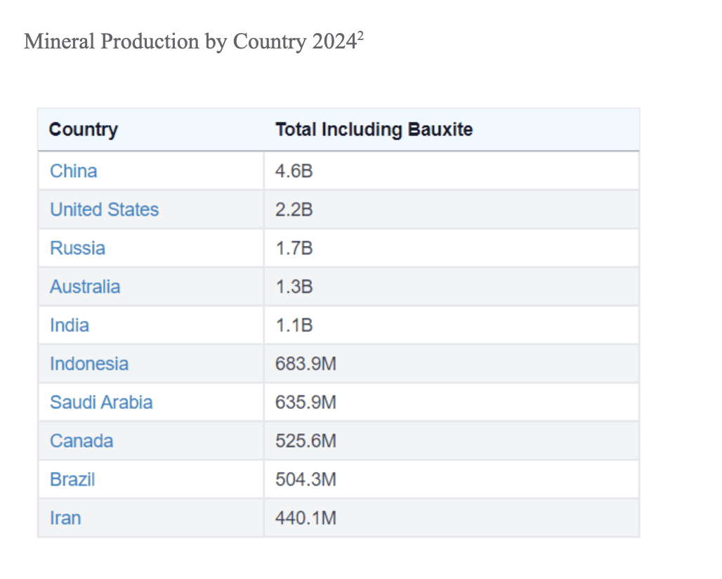Select China's 4.6B value cell

(x=294, y=171)
